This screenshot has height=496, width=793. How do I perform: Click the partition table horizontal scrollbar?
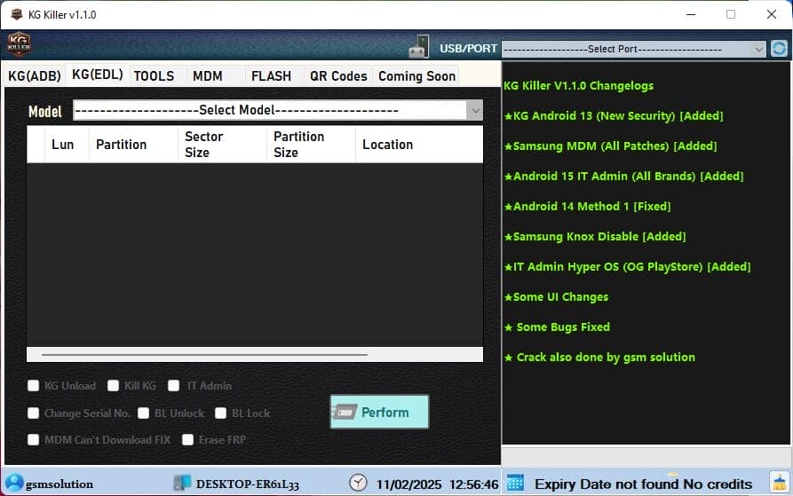tap(204, 355)
